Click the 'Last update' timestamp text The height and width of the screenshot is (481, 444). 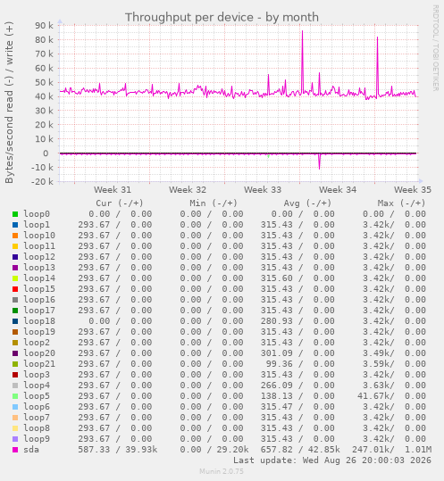pos(332,460)
